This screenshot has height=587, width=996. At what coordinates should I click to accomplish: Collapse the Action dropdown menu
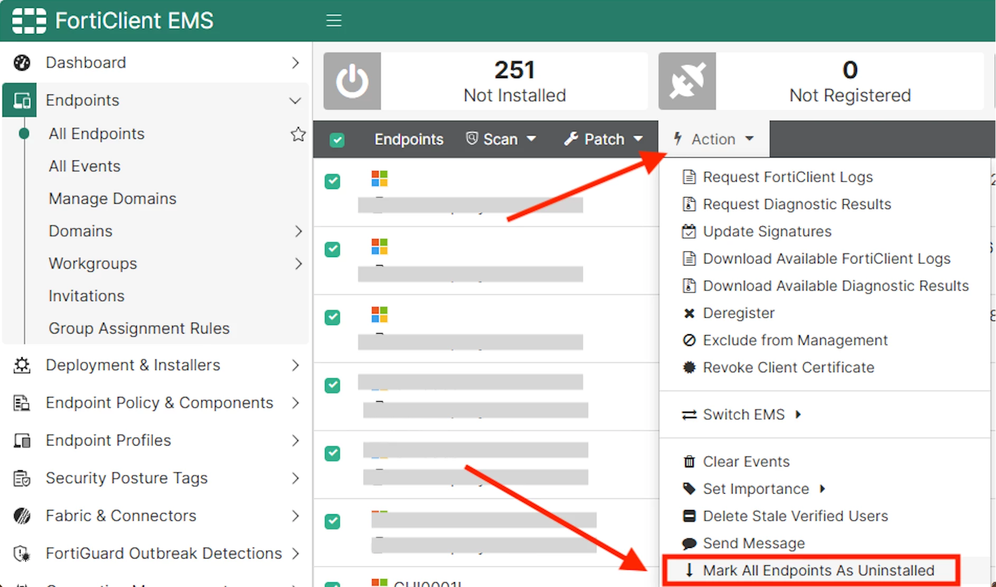(x=713, y=139)
